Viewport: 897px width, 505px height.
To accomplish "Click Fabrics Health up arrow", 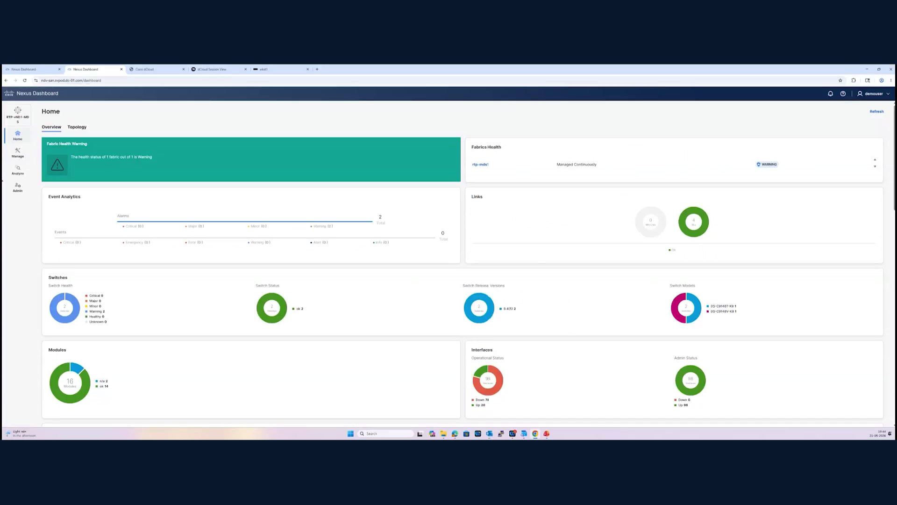I will (875, 160).
